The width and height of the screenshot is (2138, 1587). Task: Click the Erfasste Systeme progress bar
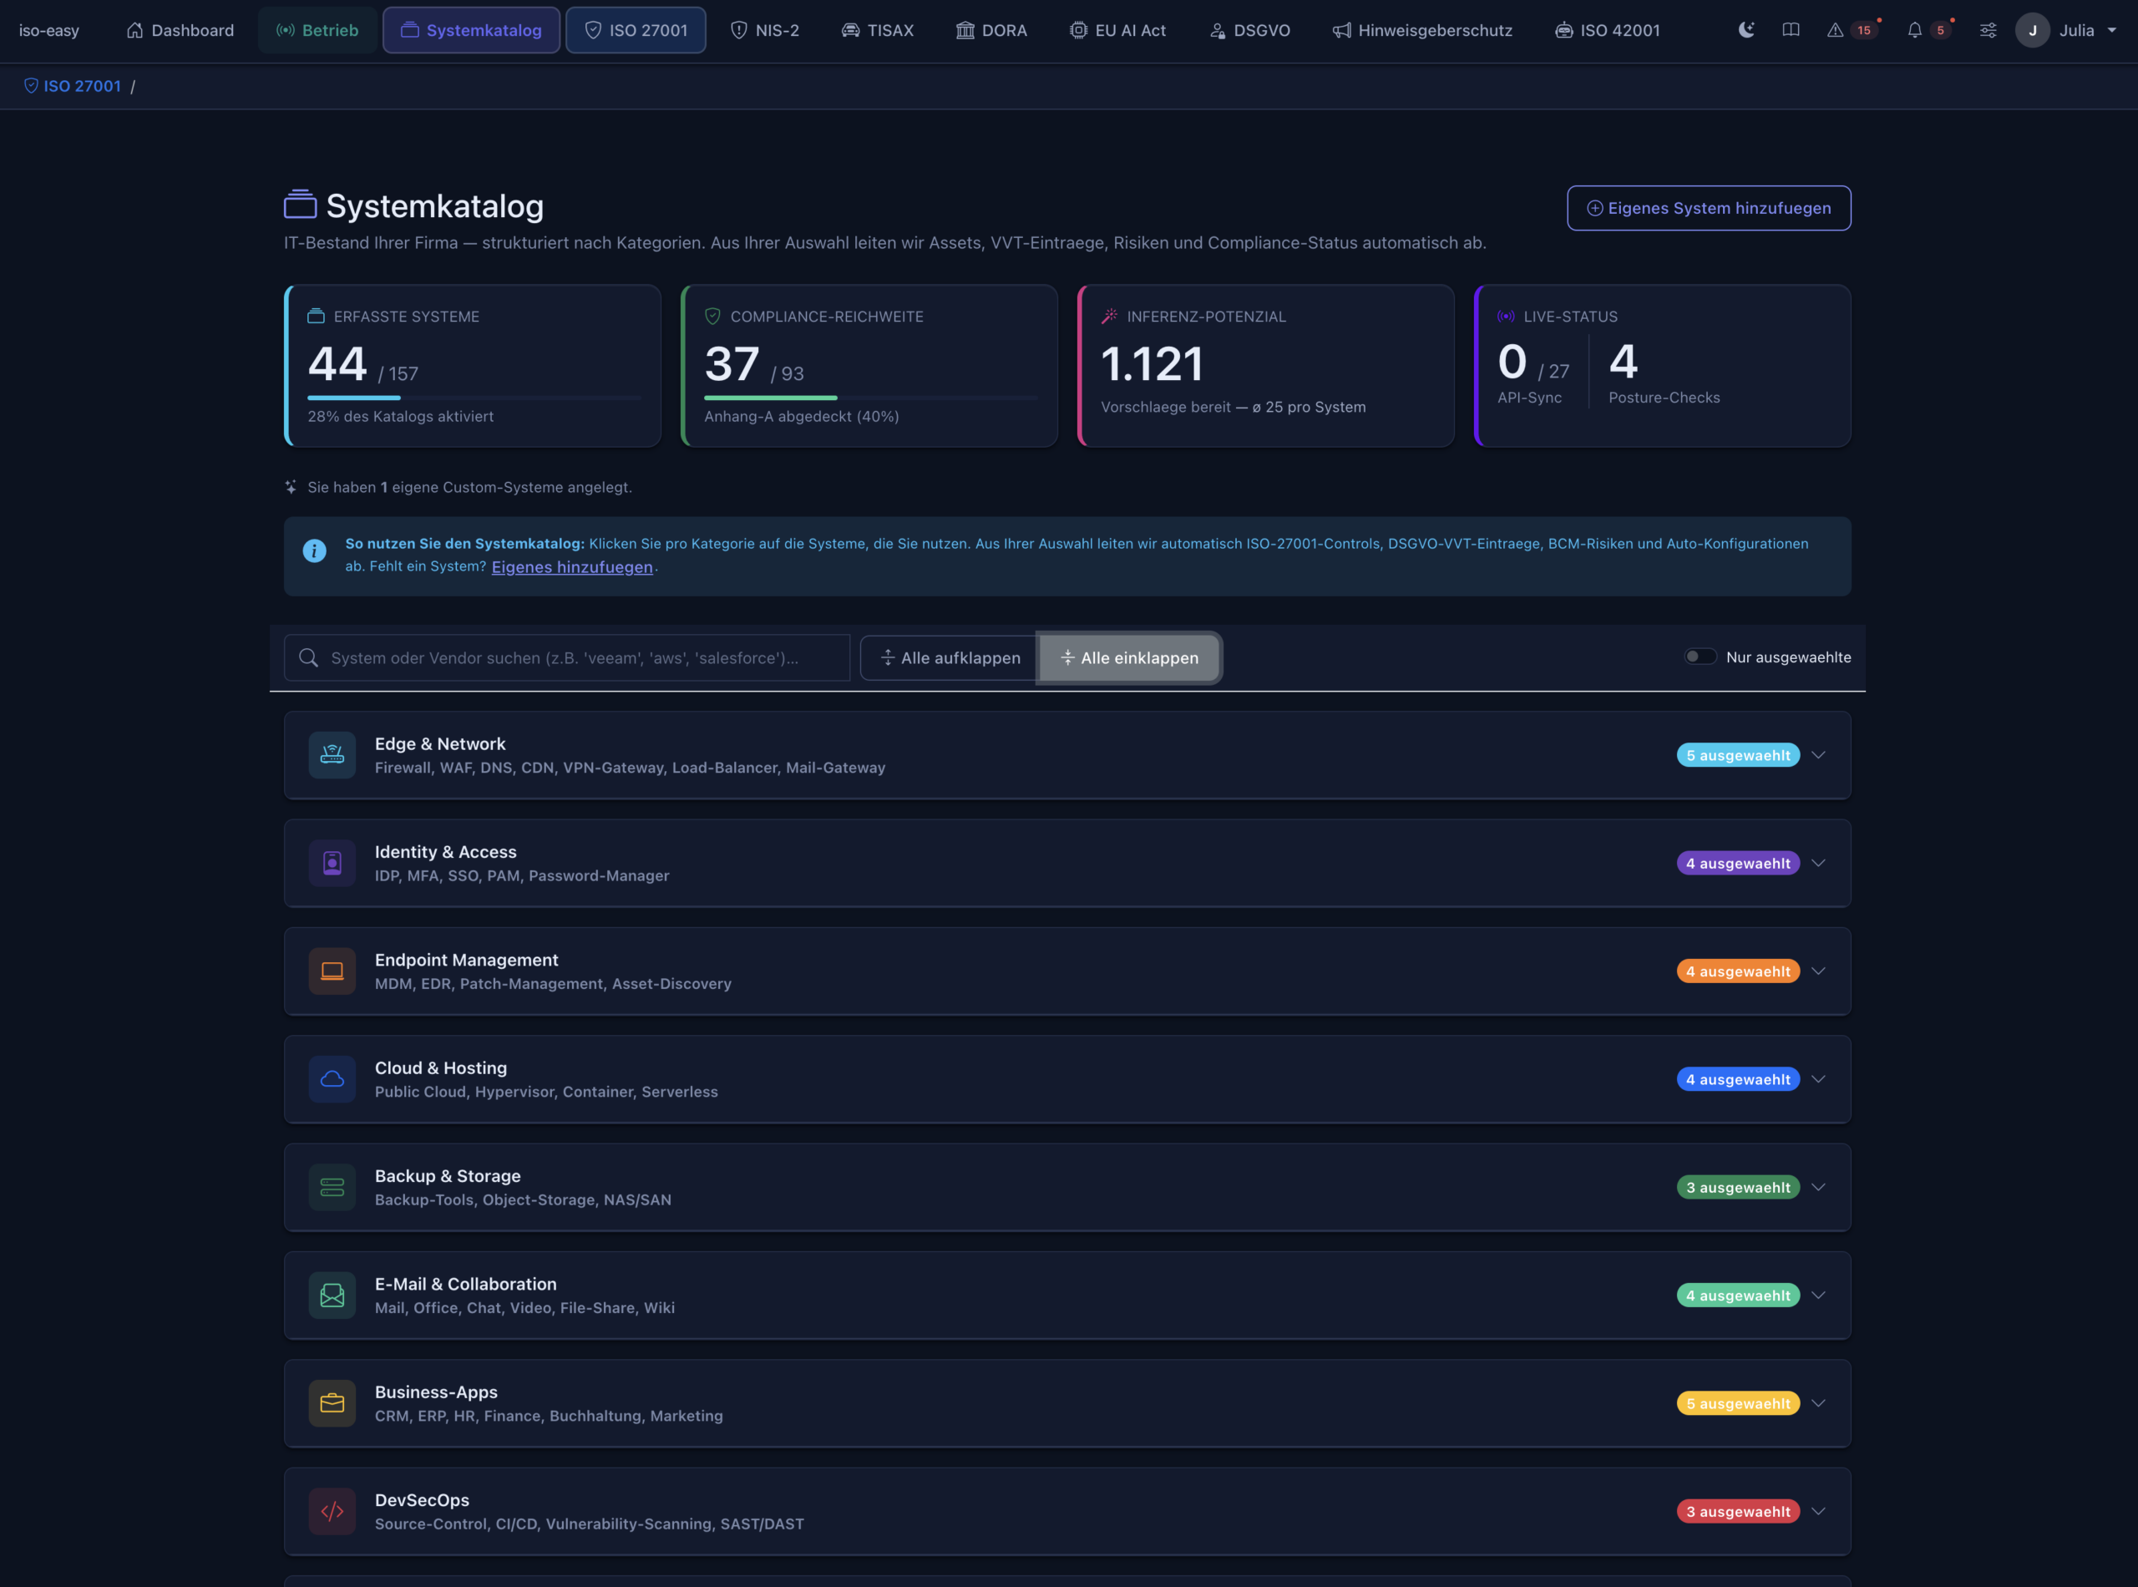(x=474, y=397)
